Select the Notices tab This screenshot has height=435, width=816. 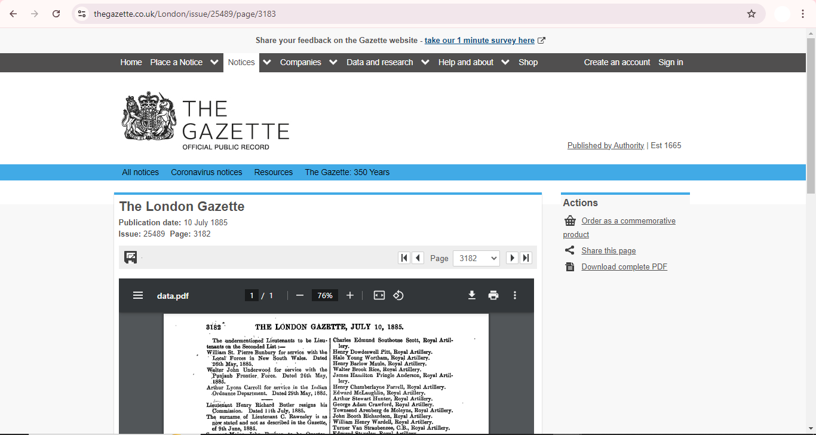click(241, 62)
